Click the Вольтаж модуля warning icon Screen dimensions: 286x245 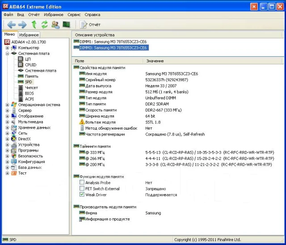pos(82,122)
